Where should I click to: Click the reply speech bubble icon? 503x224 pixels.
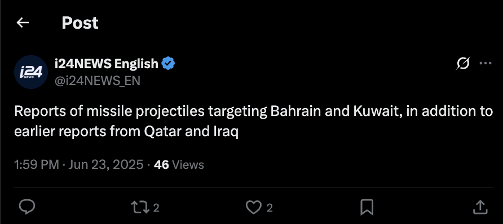click(27, 207)
